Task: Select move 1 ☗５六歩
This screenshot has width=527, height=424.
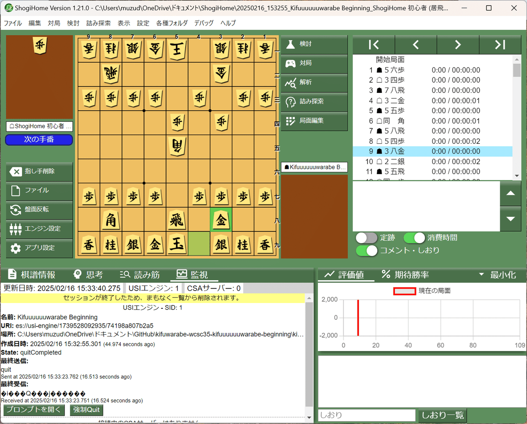Action: point(433,70)
